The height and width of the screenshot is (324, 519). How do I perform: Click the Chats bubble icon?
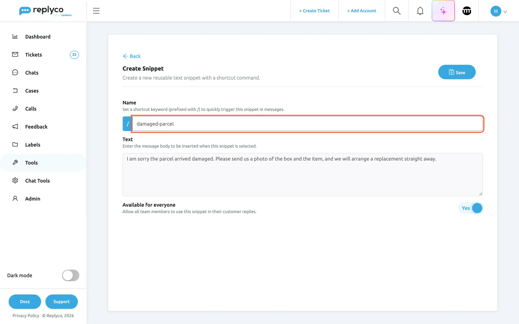tap(15, 73)
